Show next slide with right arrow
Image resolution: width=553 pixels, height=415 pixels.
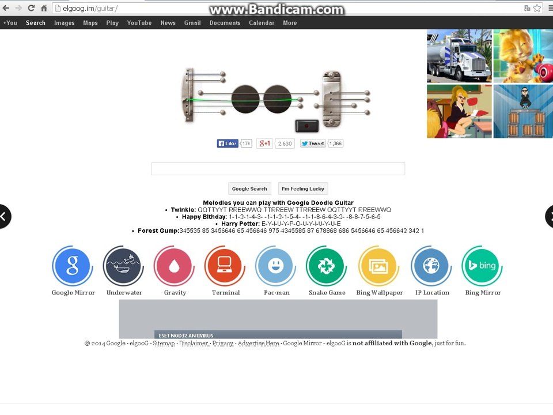pyautogui.click(x=550, y=216)
